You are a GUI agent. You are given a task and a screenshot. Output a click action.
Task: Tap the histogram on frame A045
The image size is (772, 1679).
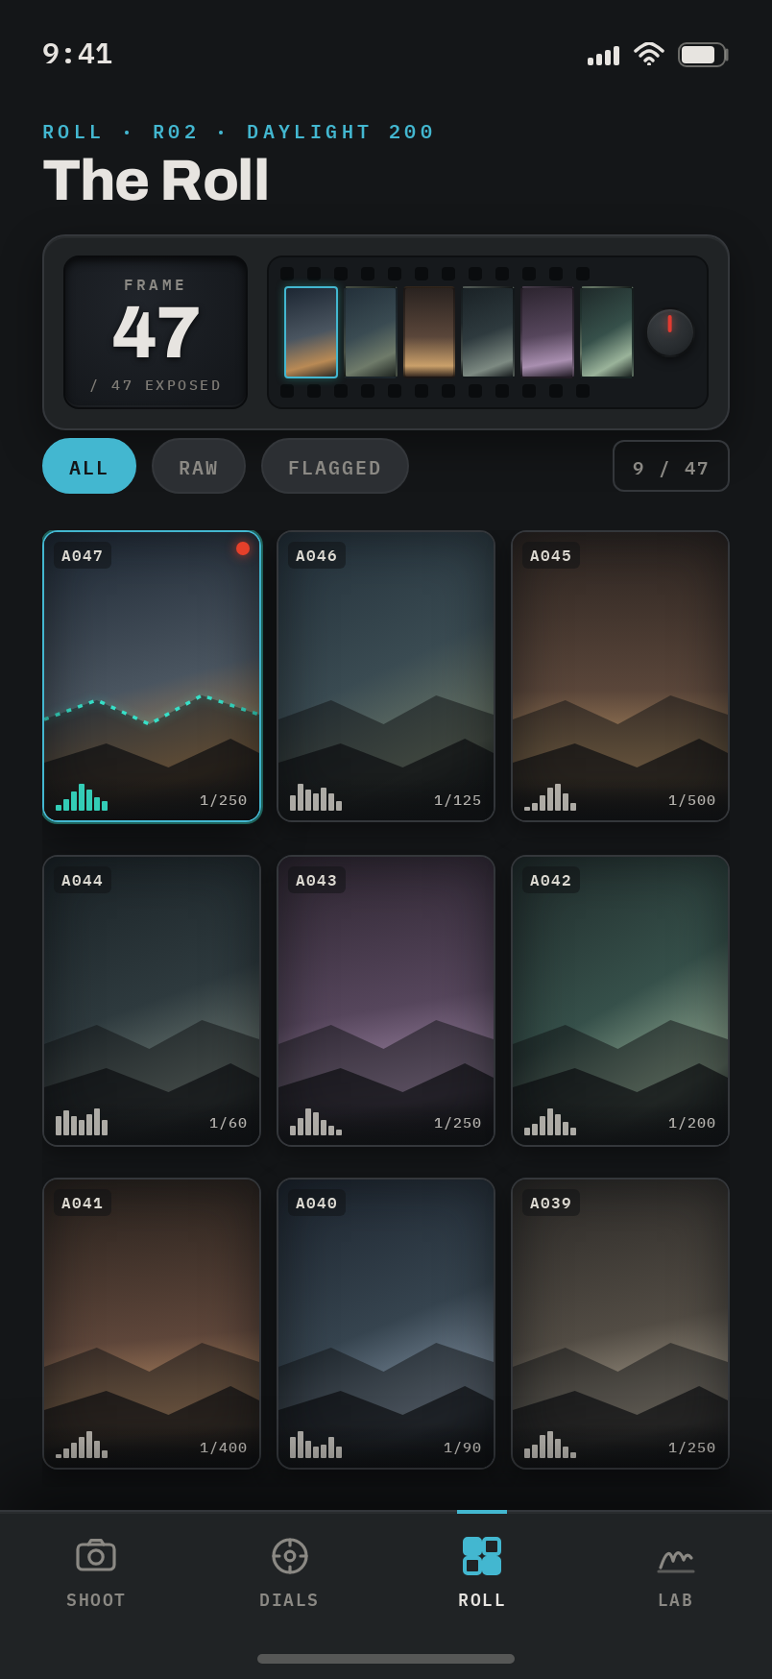click(550, 797)
